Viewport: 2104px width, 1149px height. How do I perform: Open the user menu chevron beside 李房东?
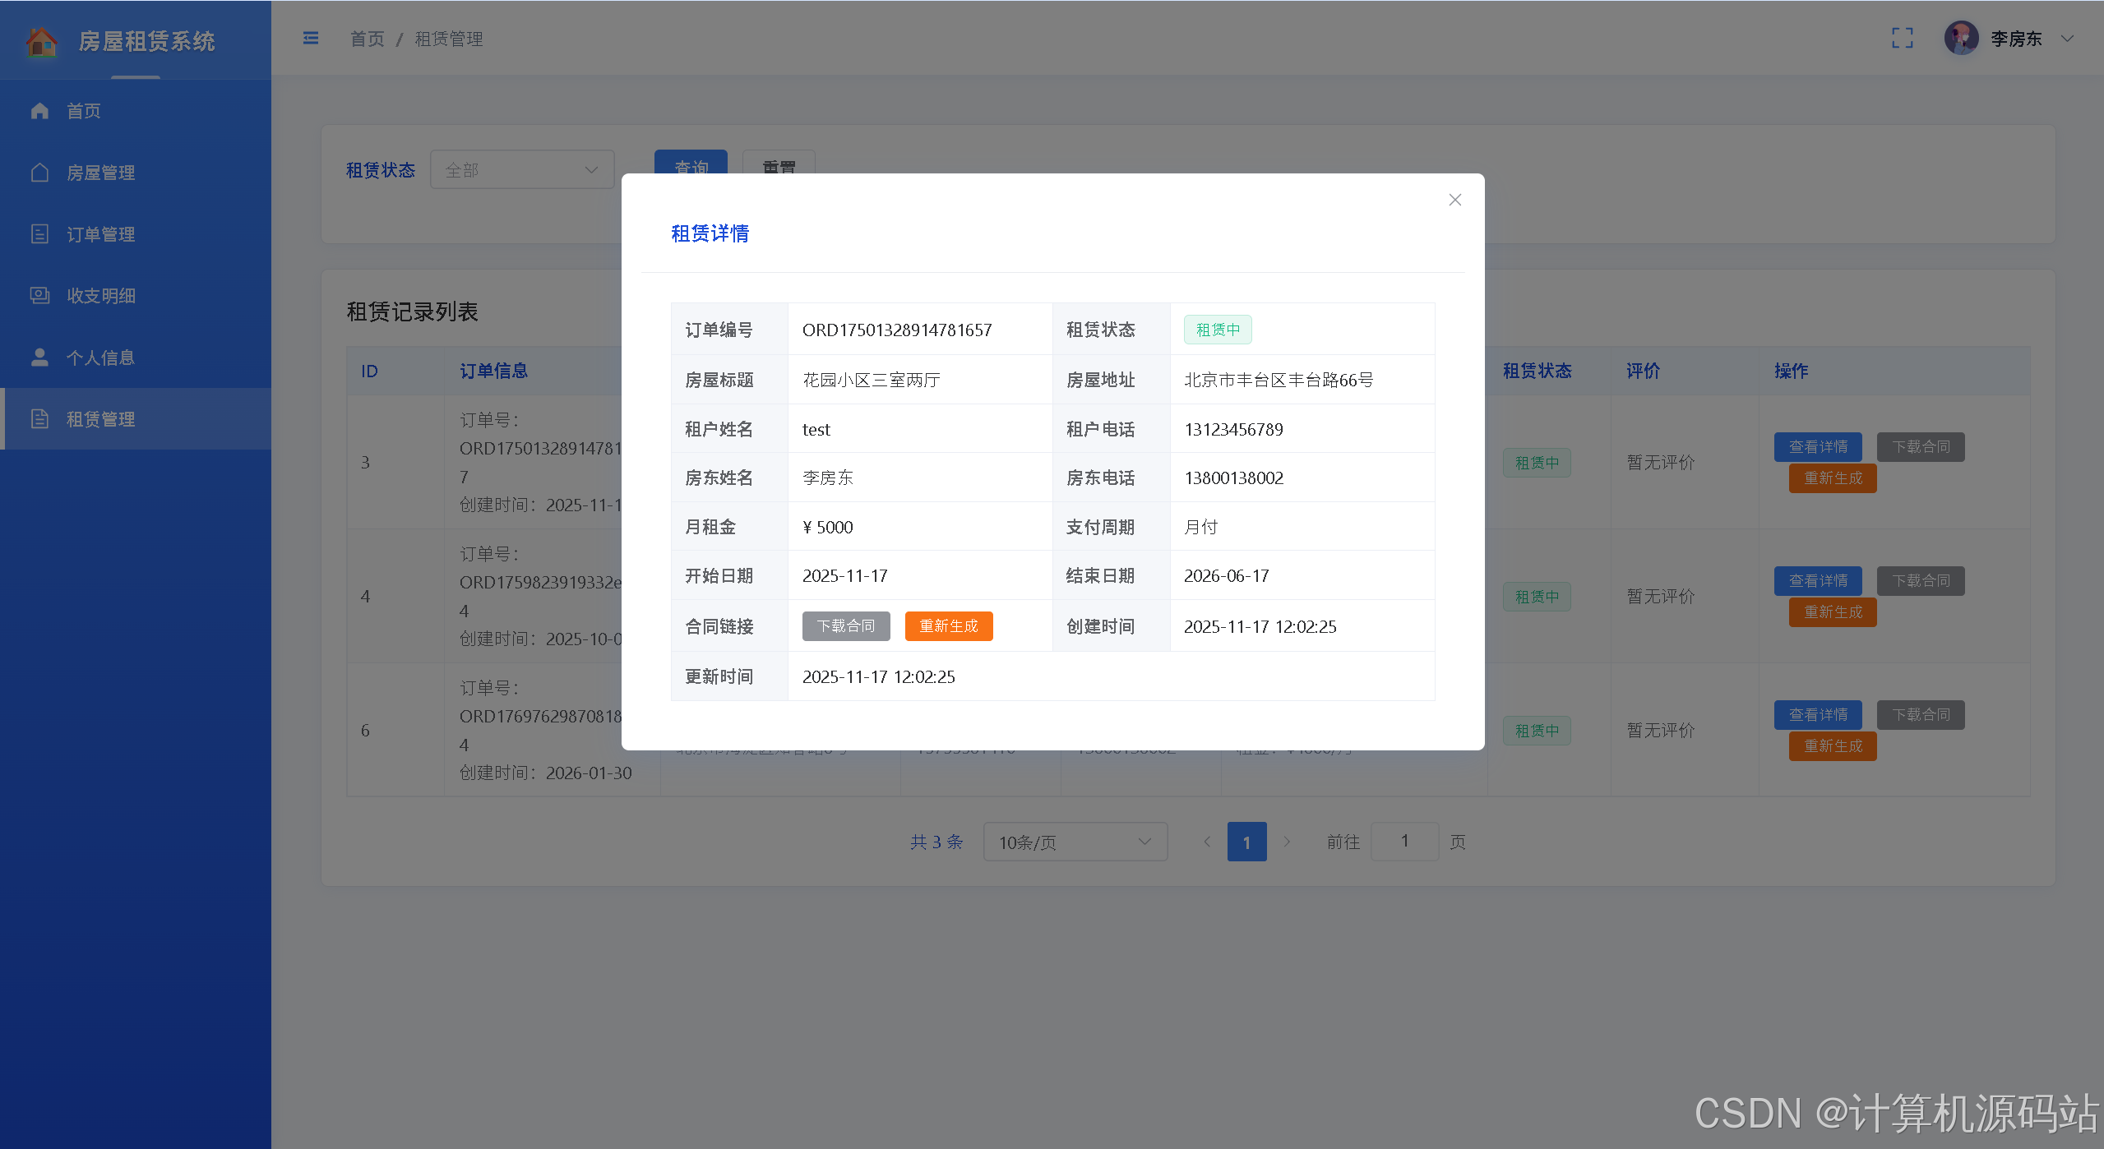[x=2067, y=39]
